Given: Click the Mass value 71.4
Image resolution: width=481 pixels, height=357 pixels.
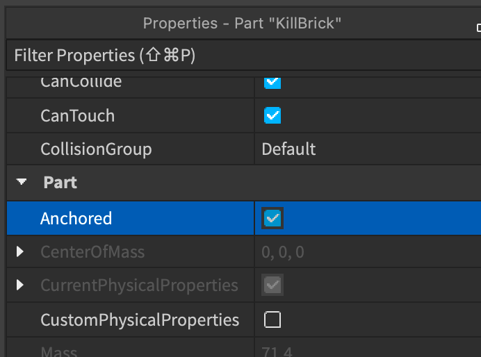Looking at the screenshot, I should click(277, 351).
